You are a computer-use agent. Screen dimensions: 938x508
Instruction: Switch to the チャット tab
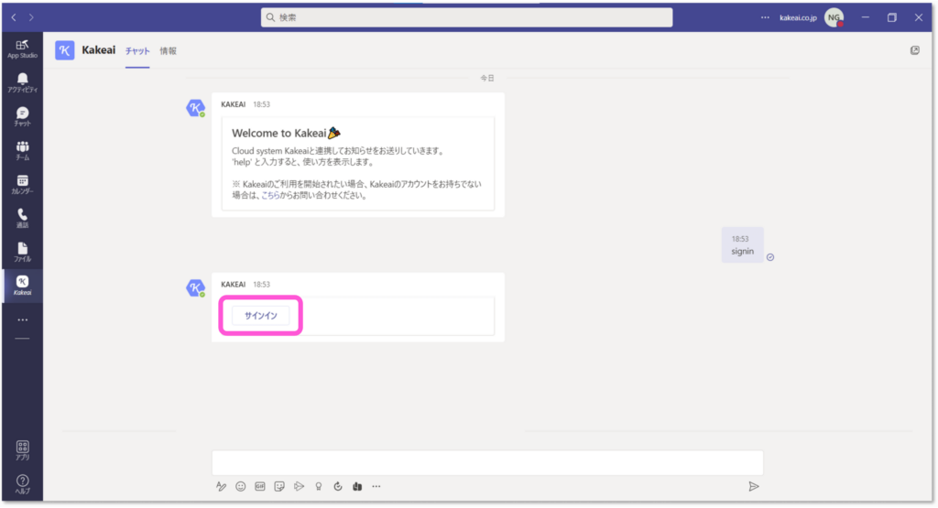click(x=137, y=51)
